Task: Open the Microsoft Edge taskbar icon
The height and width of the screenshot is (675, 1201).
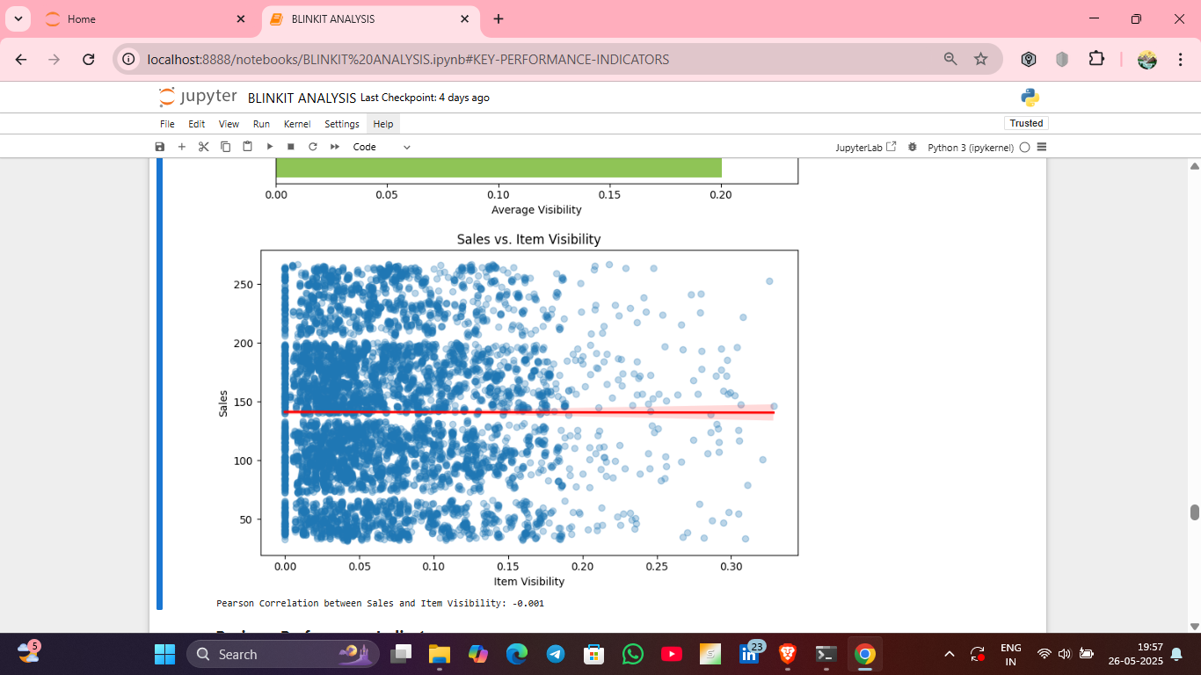Action: [516, 654]
